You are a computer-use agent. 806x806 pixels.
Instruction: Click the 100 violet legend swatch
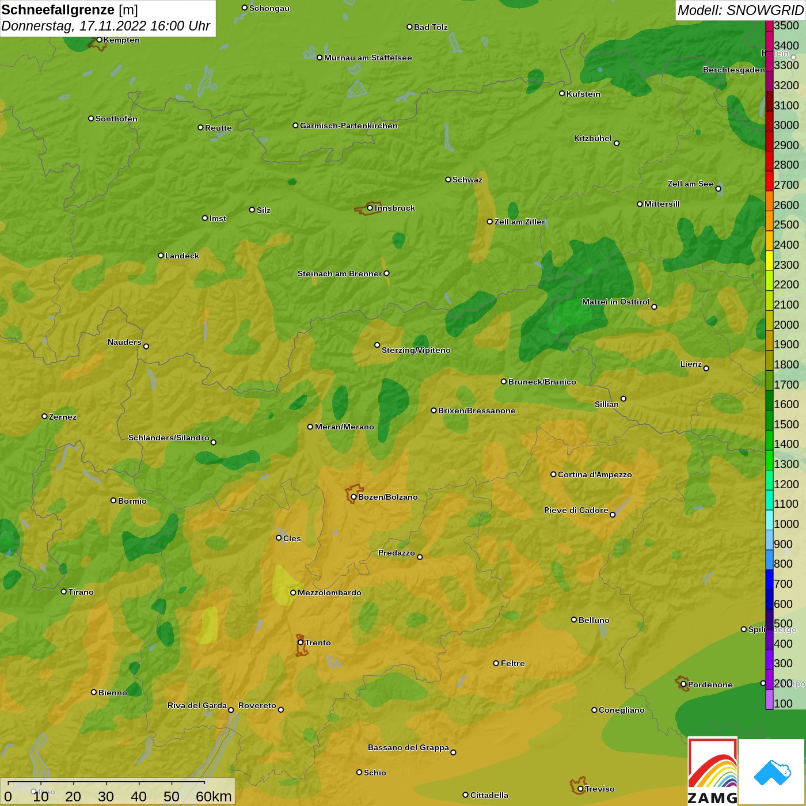[769, 699]
